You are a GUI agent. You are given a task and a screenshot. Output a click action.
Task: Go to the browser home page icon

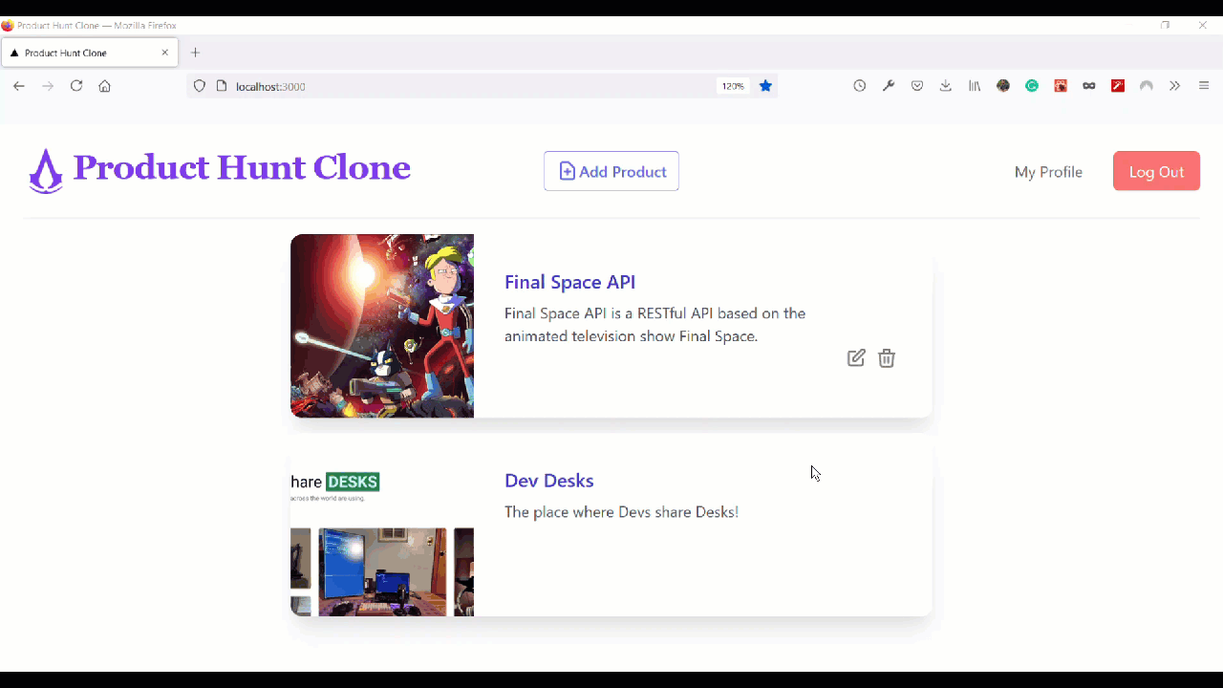105,86
